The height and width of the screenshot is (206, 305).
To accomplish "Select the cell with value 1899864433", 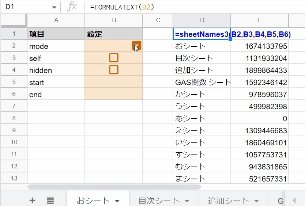I will tap(260, 70).
